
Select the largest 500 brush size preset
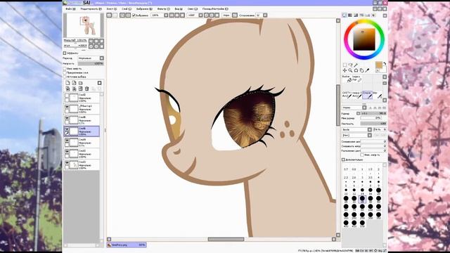(362, 223)
